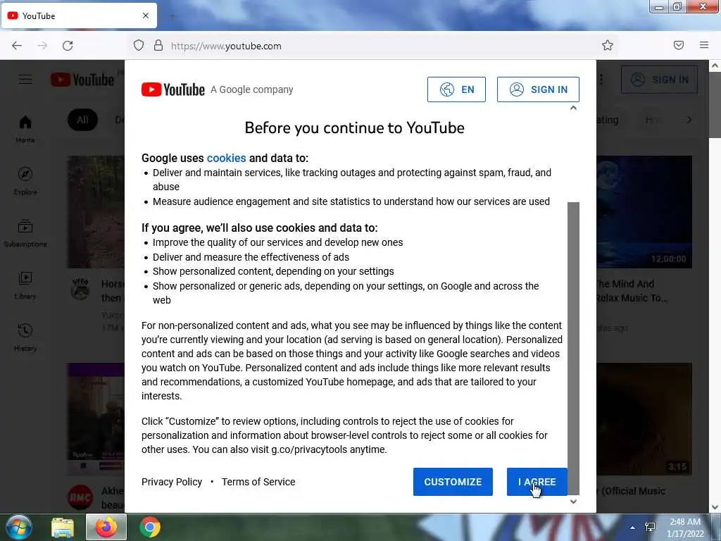Click the forward navigation arrow
Screen dimensions: 721x541
[42, 46]
